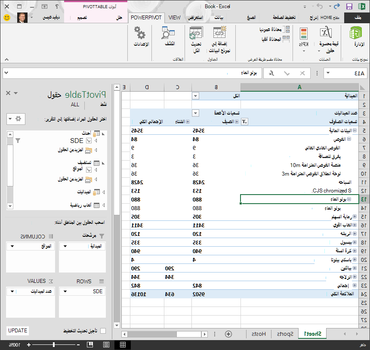Toggle the المواقع field checkbox

click(89, 170)
